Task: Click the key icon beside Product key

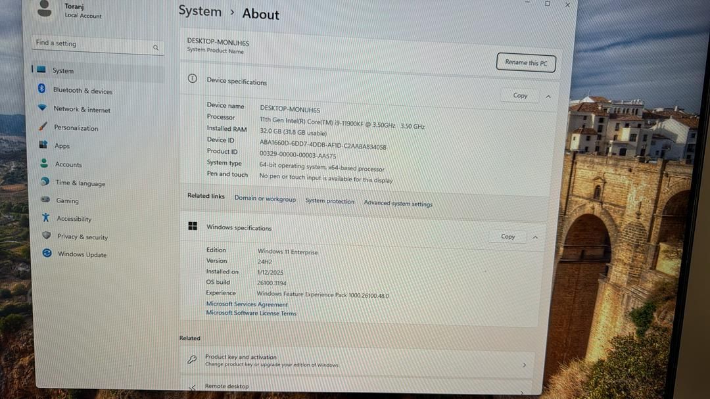Action: point(192,360)
